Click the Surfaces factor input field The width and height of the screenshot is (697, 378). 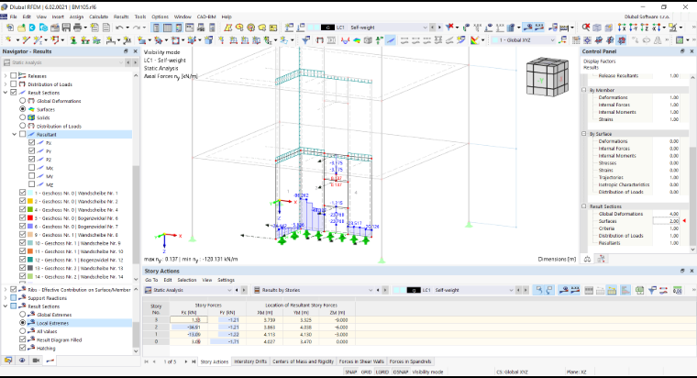pyautogui.click(x=666, y=221)
